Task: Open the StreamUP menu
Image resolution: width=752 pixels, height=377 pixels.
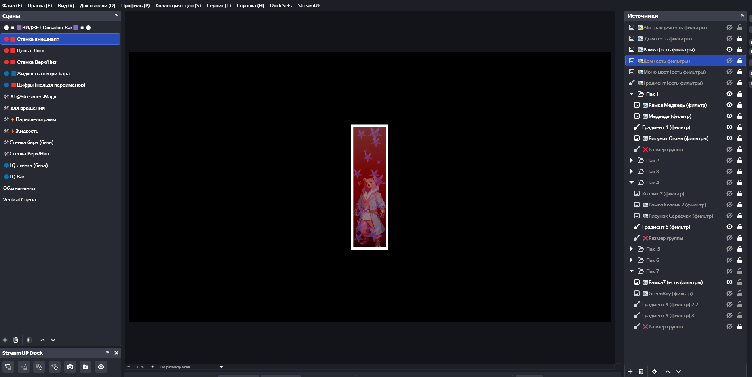Action: 309,5
